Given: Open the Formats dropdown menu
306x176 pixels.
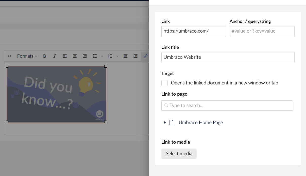Looking at the screenshot, I should [x=27, y=56].
